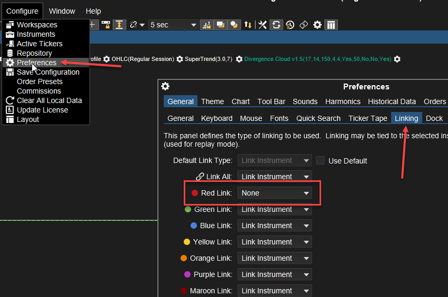This screenshot has width=448, height=297.
Task: Click the Purple Link color dot
Action: pos(187,274)
